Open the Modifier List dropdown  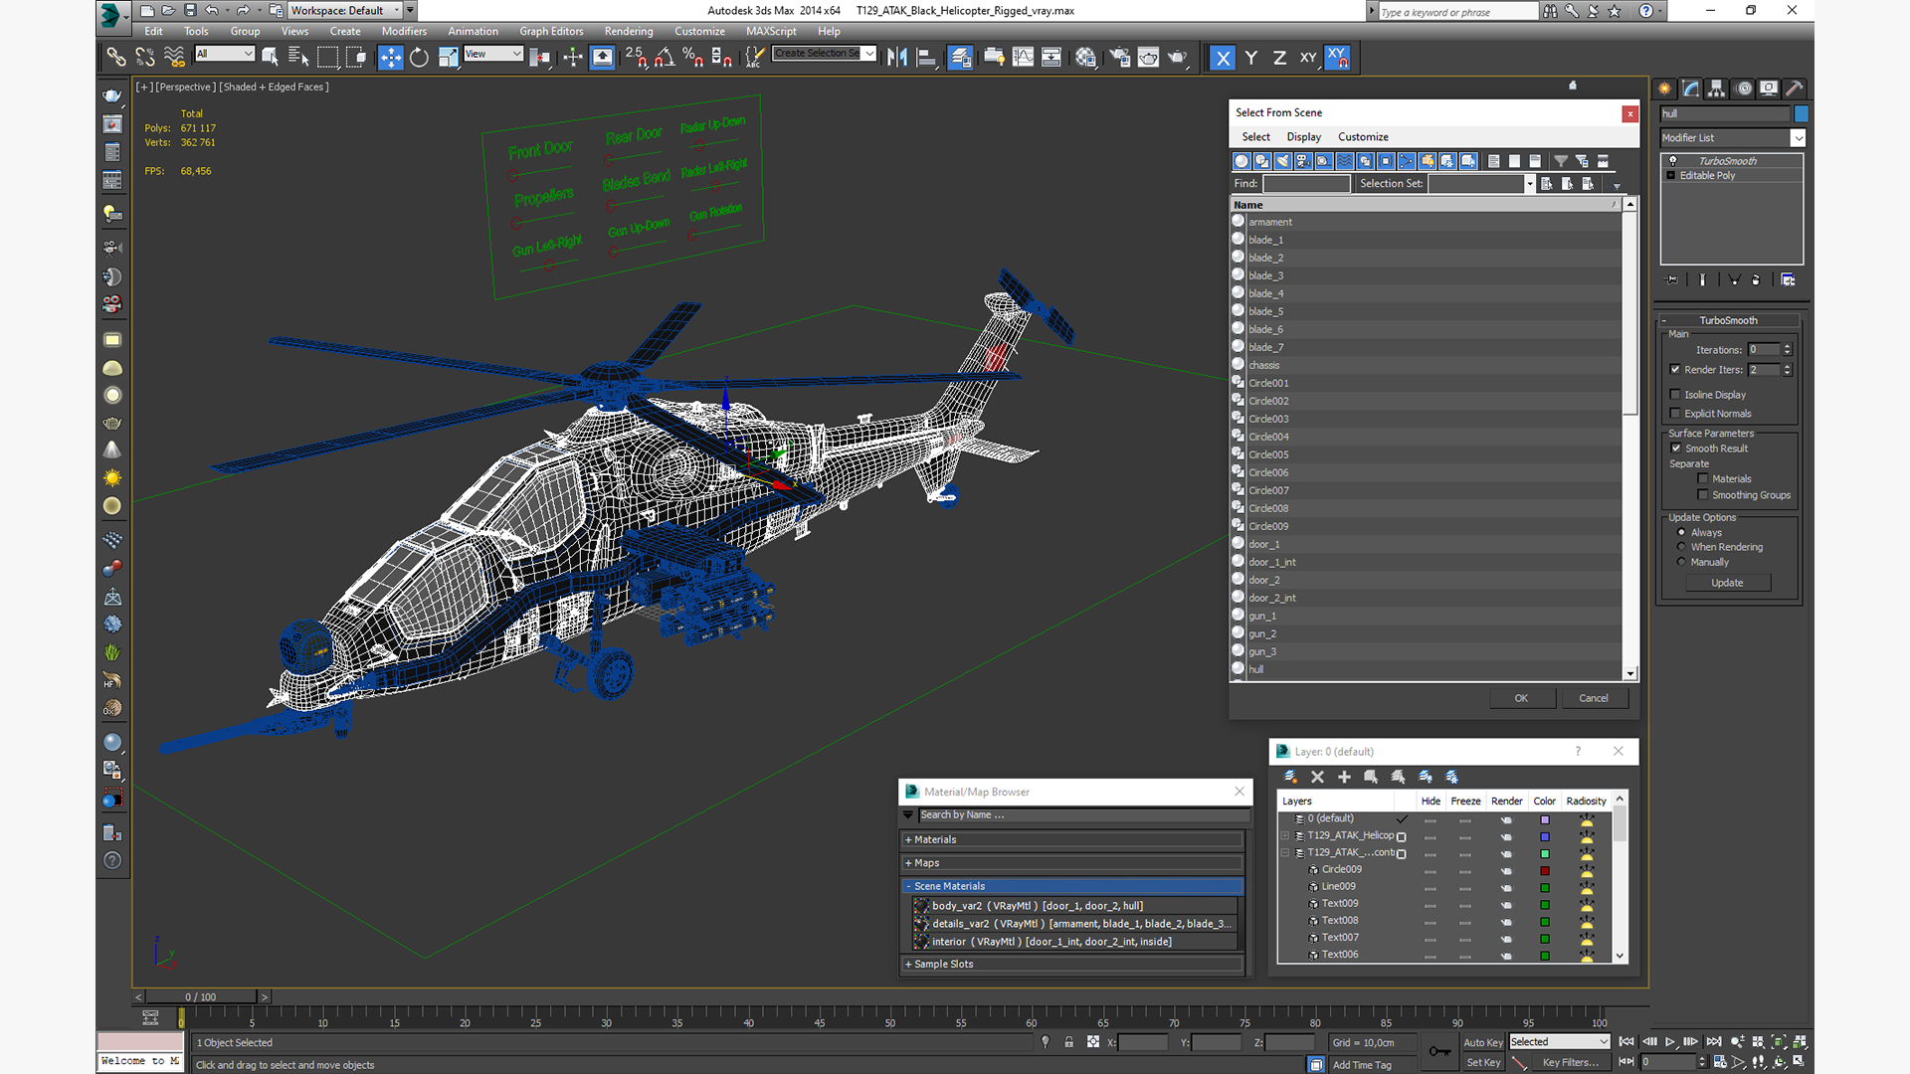pos(1732,138)
